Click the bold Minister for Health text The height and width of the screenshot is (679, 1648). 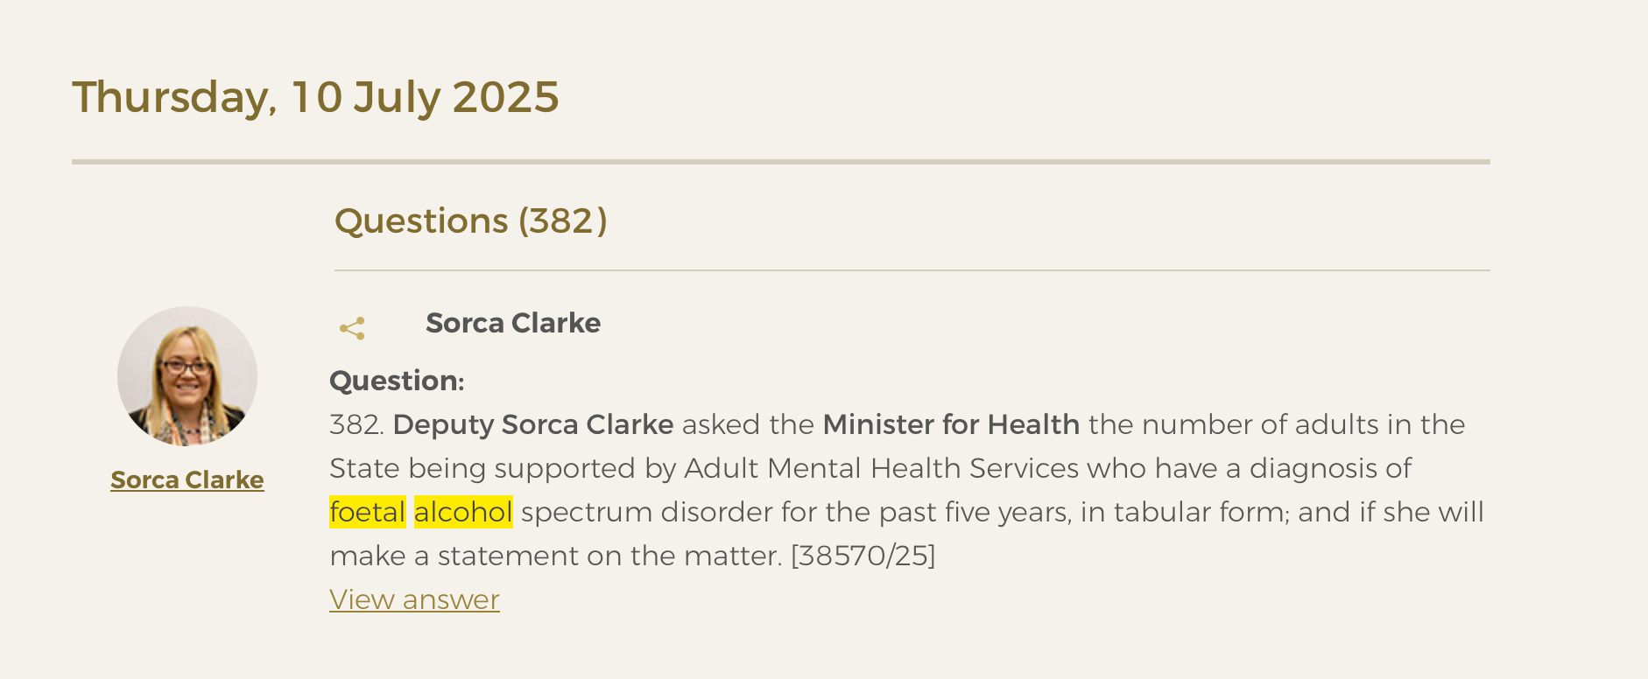point(952,424)
